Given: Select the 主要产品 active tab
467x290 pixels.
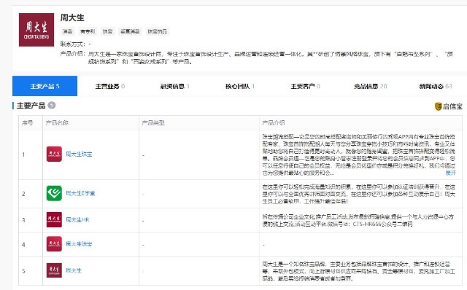Looking at the screenshot, I should 45,86.
